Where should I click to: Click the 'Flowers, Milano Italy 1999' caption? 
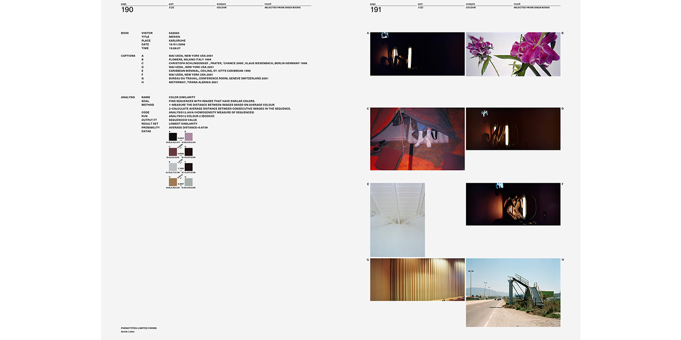point(190,59)
